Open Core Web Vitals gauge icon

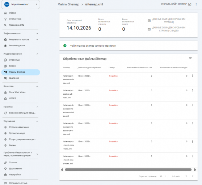(x=5, y=92)
